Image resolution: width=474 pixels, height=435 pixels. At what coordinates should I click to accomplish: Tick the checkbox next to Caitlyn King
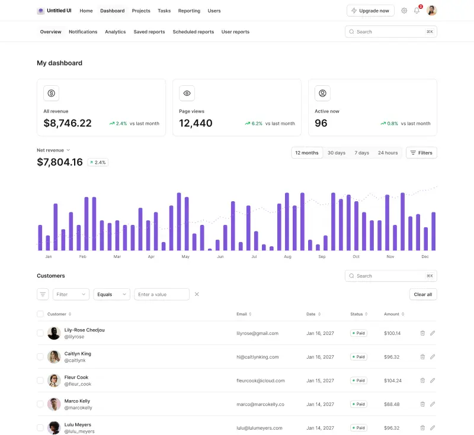pyautogui.click(x=40, y=357)
